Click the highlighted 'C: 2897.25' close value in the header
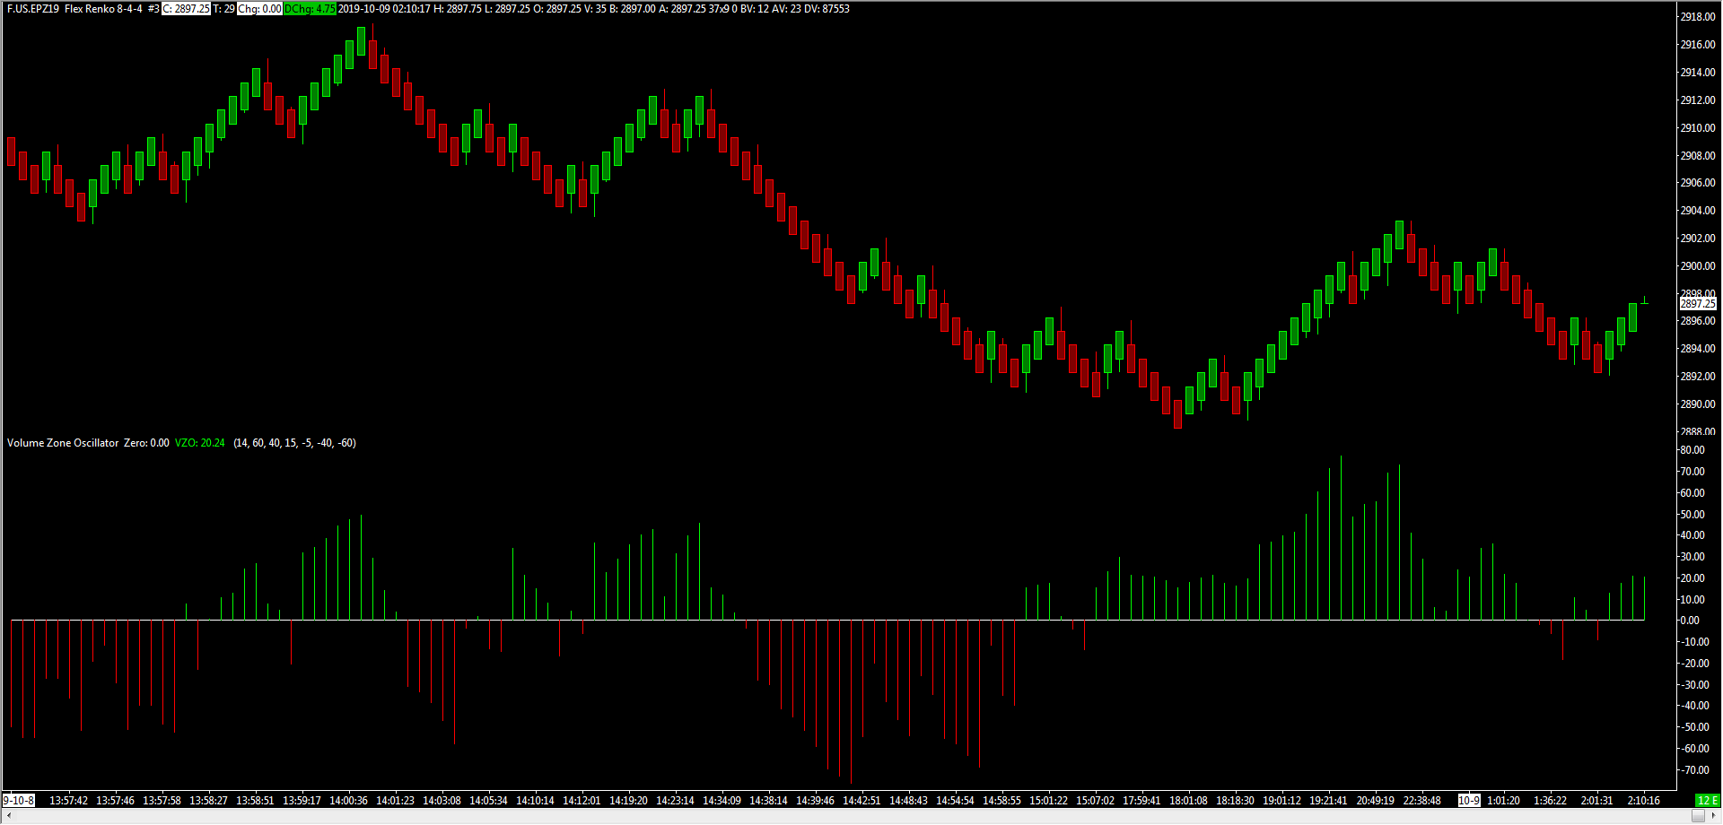Viewport: 1723px width, 825px height. pos(186,9)
